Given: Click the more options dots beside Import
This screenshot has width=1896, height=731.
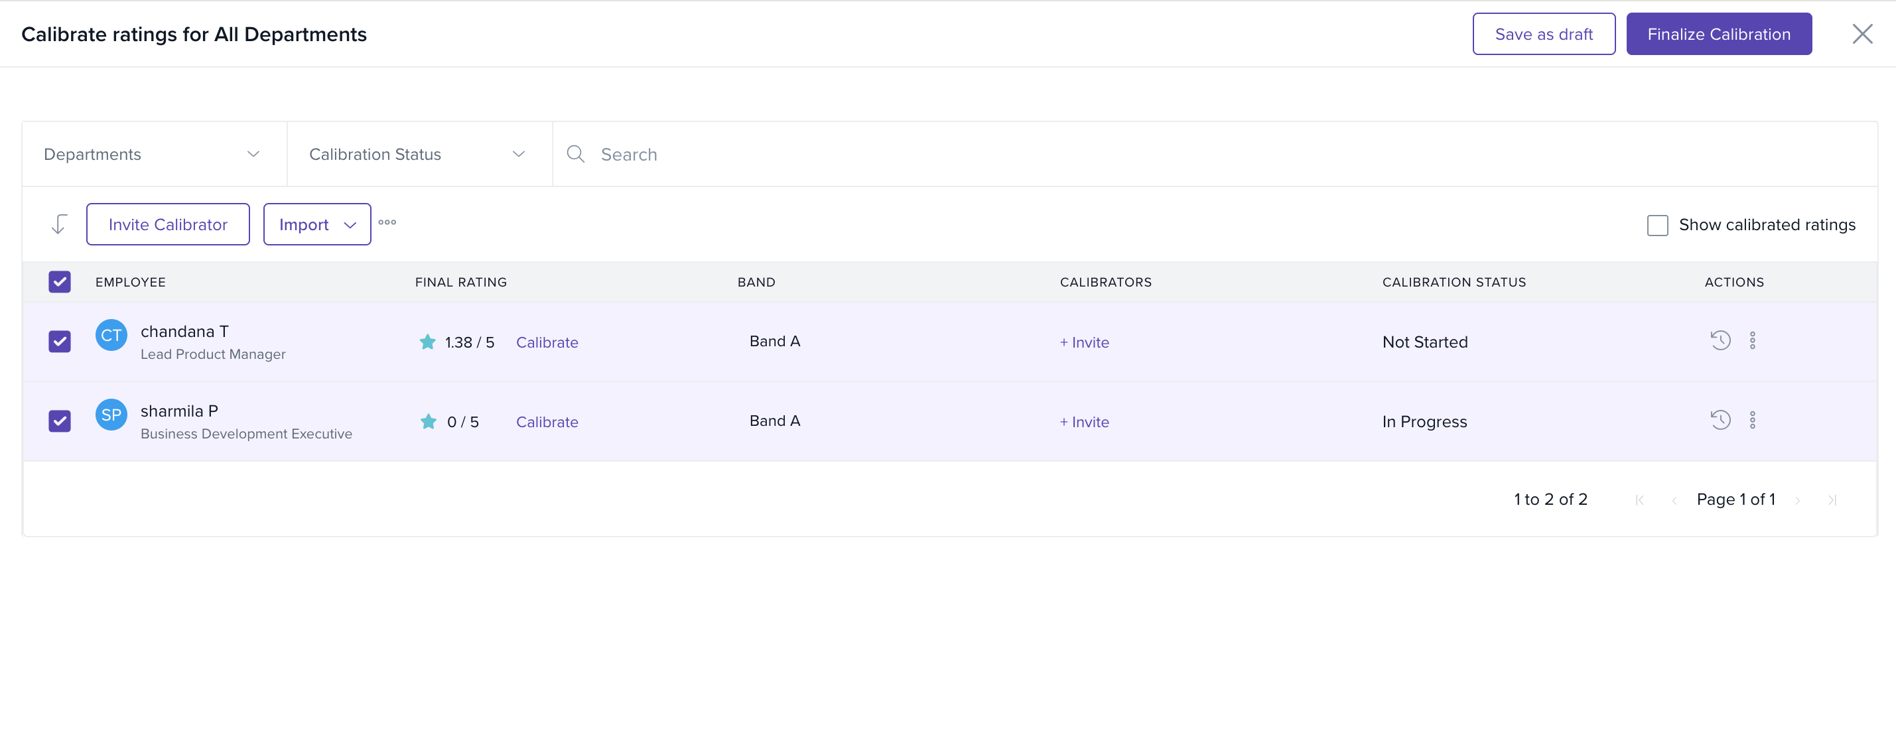Looking at the screenshot, I should click(387, 222).
